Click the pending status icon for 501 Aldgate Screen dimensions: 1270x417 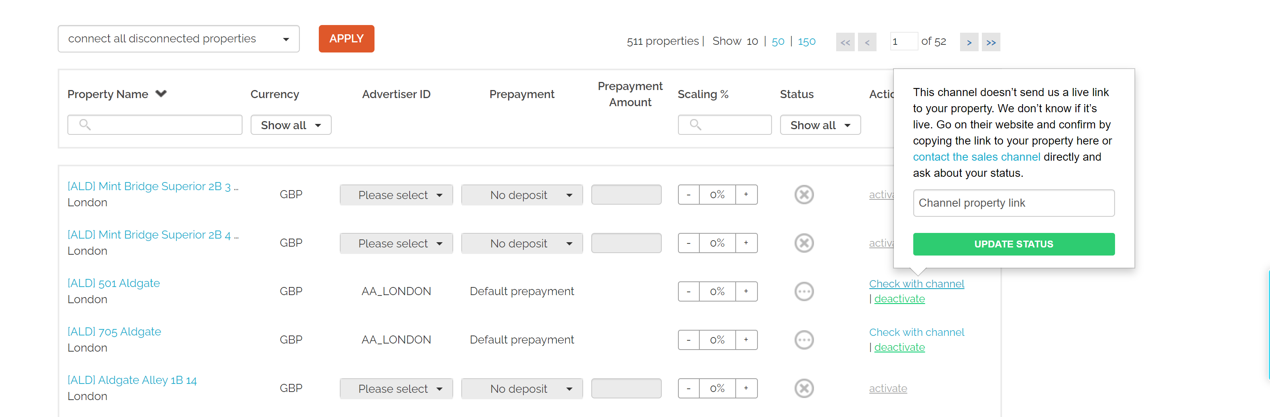(803, 291)
